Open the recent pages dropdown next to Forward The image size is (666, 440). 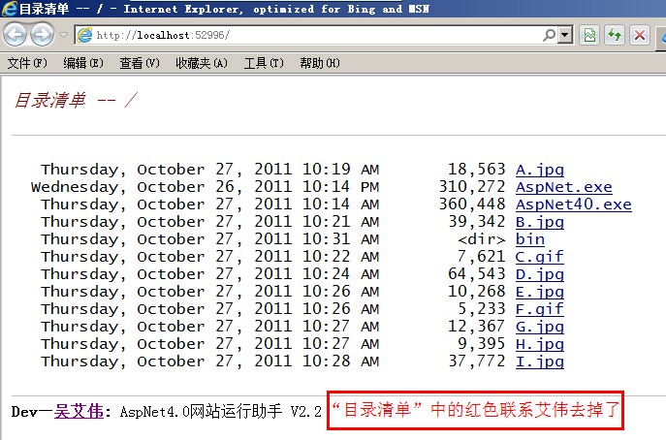63,35
